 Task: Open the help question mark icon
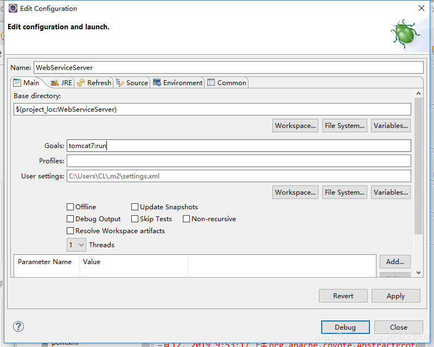(18, 326)
